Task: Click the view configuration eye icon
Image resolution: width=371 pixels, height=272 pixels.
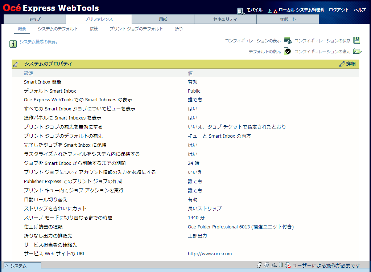Action: pos(288,41)
